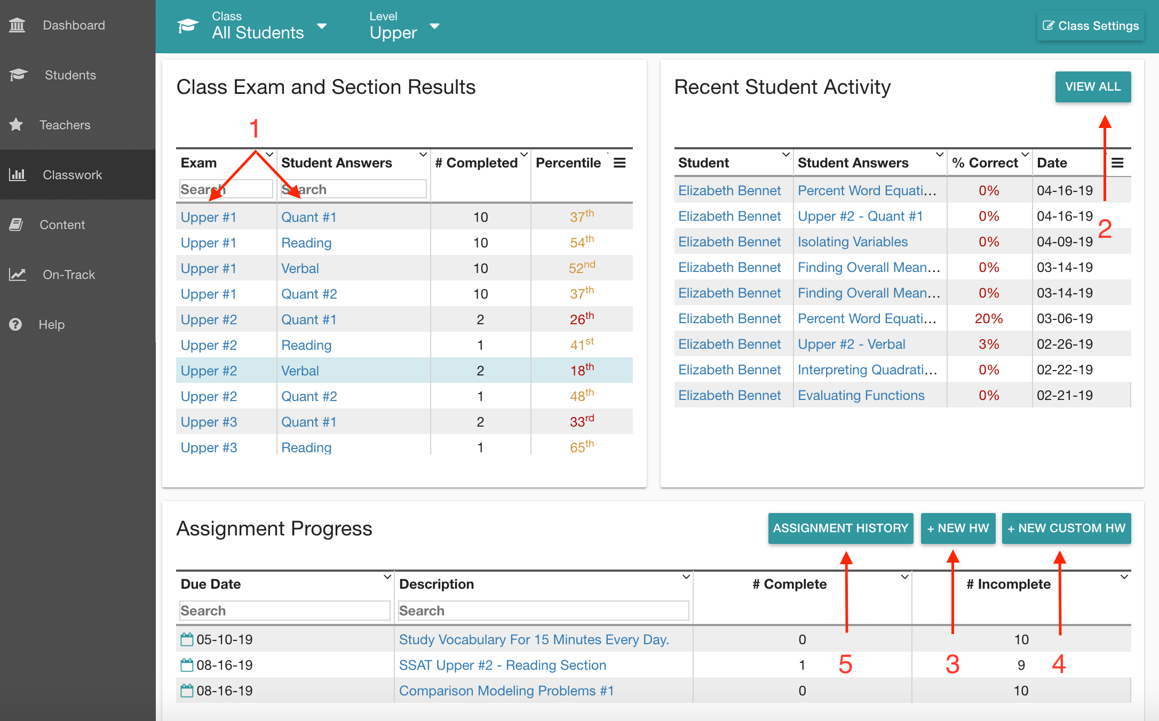Expand the Exam column header chevron

point(269,155)
